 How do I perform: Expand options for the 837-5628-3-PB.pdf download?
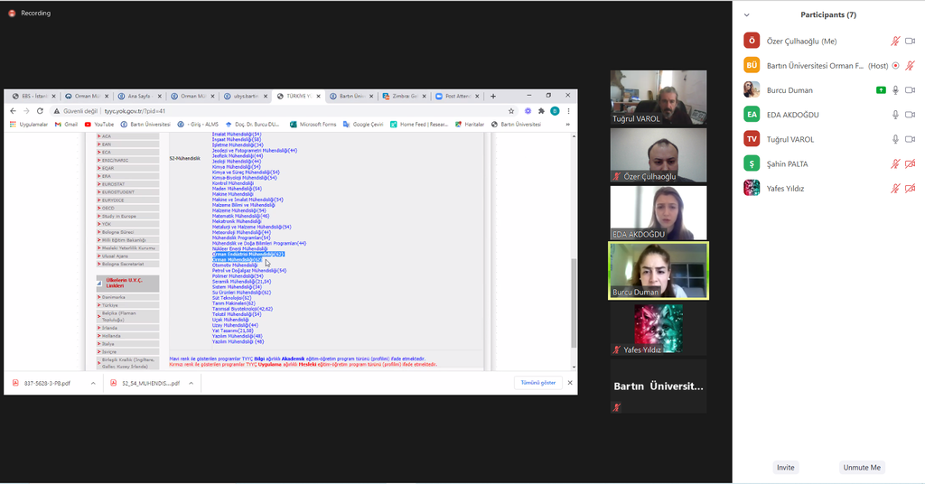92,383
